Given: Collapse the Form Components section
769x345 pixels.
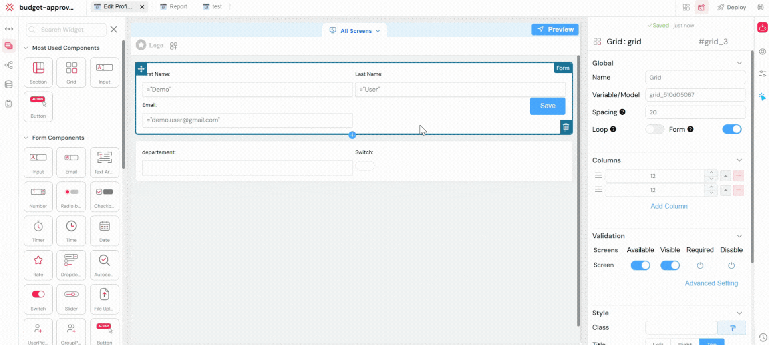Looking at the screenshot, I should (26, 138).
